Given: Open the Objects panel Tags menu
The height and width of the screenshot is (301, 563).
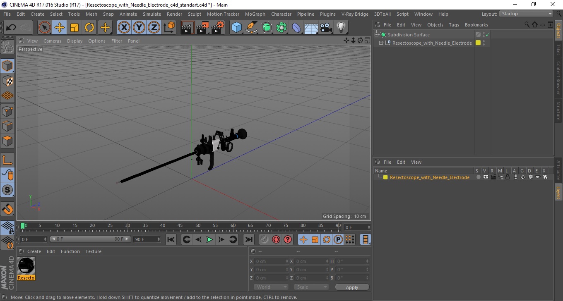Looking at the screenshot, I should 454,25.
